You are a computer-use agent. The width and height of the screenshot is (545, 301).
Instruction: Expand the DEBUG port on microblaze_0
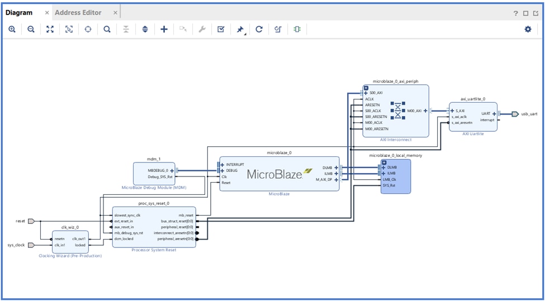[222, 170]
